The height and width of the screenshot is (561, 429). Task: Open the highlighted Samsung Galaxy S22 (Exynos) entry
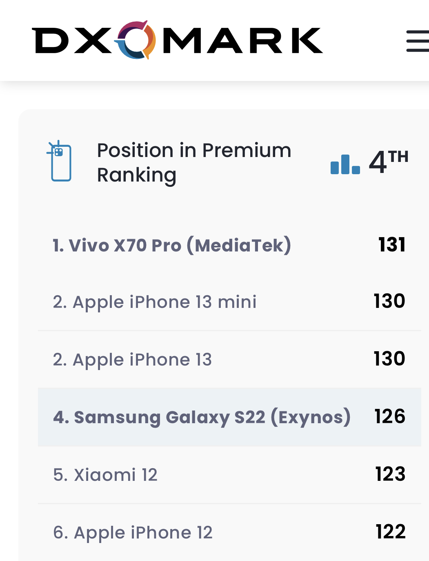coord(202,417)
